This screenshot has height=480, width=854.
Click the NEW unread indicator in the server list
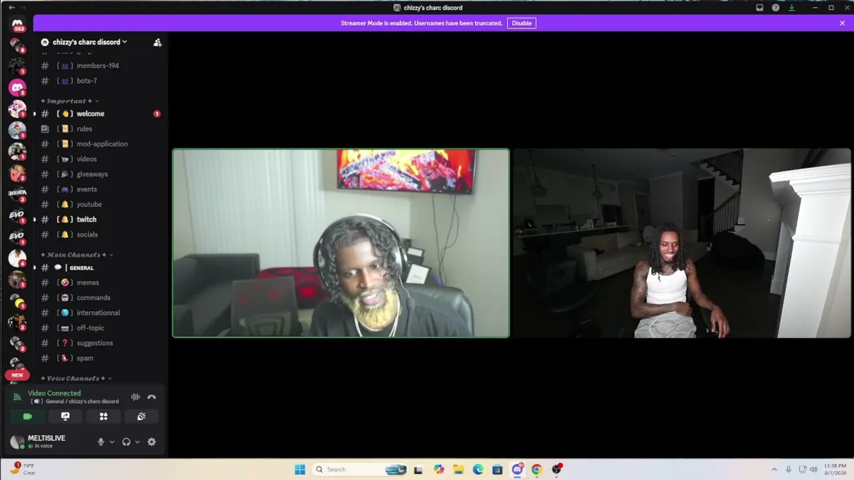pyautogui.click(x=17, y=375)
